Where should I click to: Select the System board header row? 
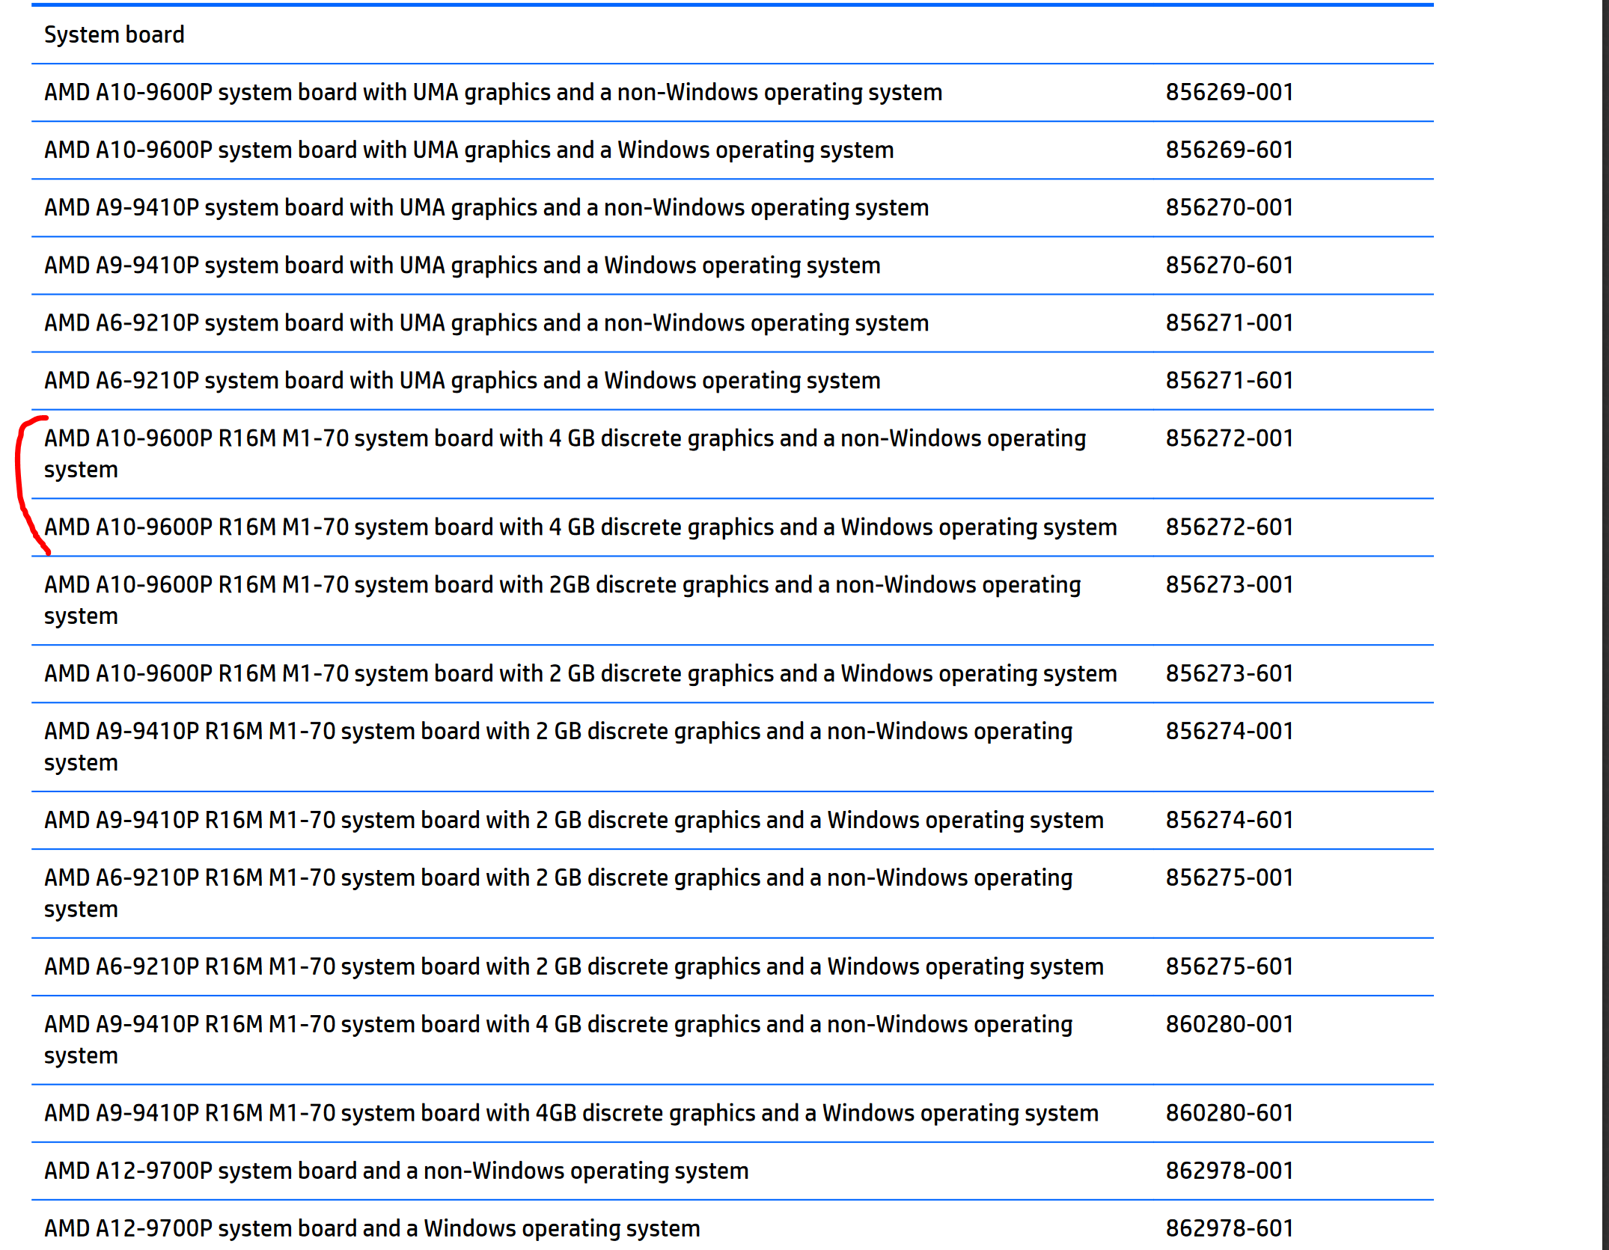[112, 34]
